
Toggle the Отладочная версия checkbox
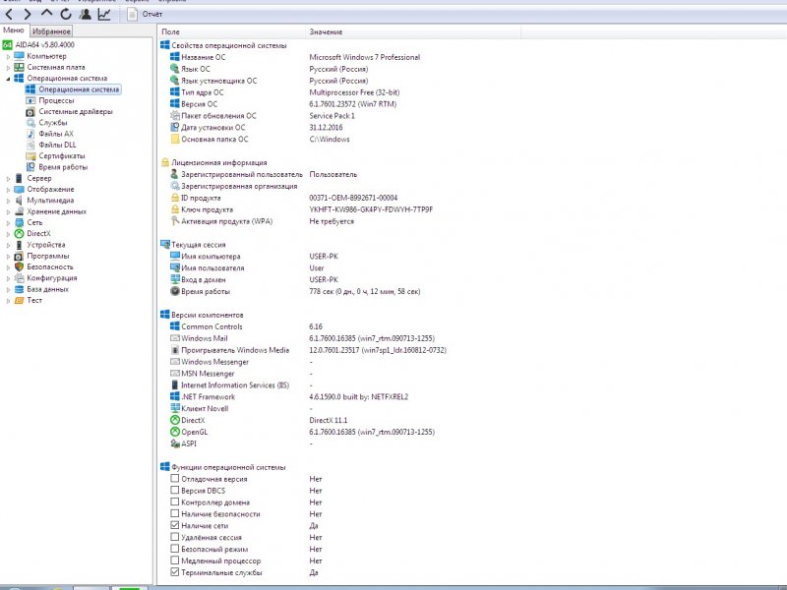coord(175,479)
